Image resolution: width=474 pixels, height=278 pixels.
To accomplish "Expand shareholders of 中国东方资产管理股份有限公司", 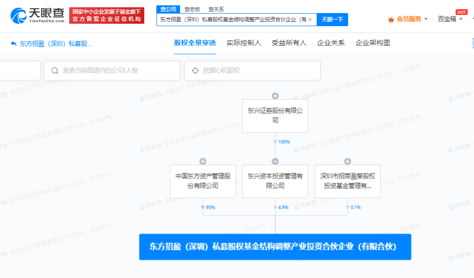I will pyautogui.click(x=203, y=161).
